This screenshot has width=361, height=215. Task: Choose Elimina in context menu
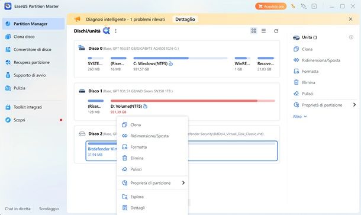[153, 158]
